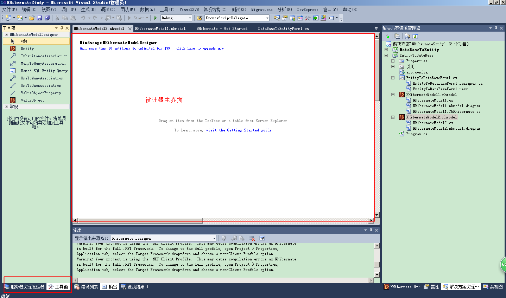Toggle auto-hide pin on the 输出 panel
506x298 pixels.
coord(371,230)
